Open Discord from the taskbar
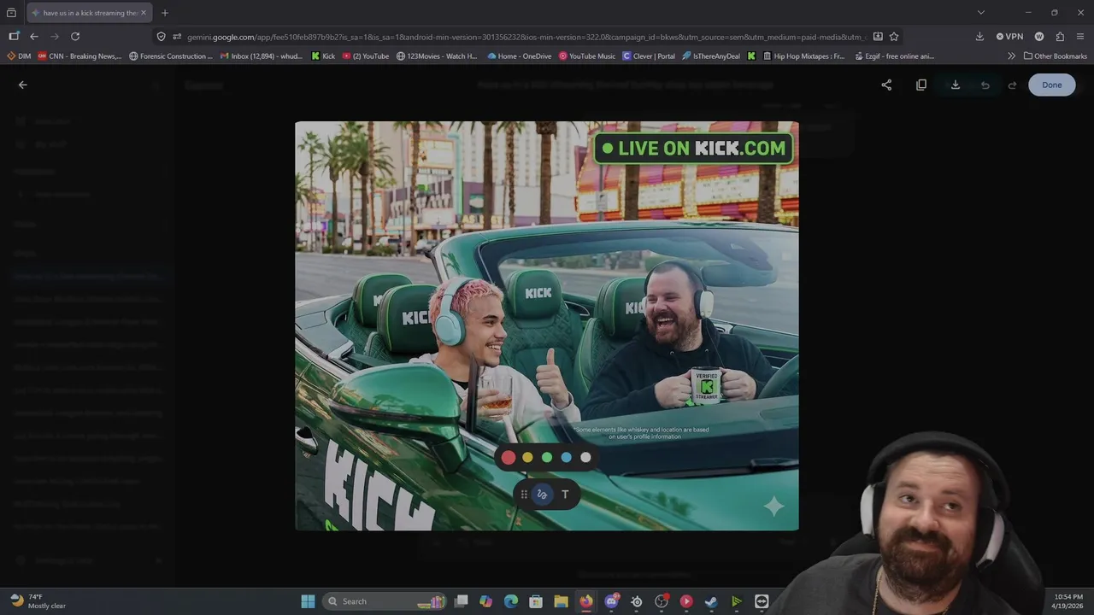 [612, 601]
